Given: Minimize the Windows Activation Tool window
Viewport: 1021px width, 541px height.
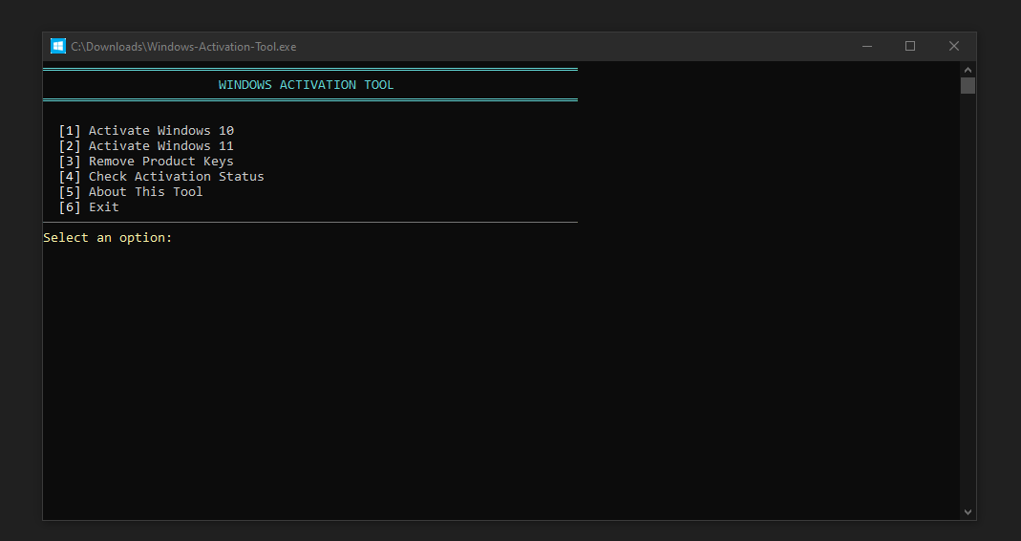Looking at the screenshot, I should [x=867, y=46].
